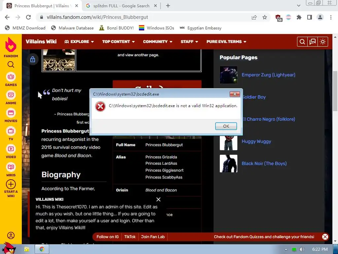Switch to splitdm FULL Google Search tab

pyautogui.click(x=121, y=6)
